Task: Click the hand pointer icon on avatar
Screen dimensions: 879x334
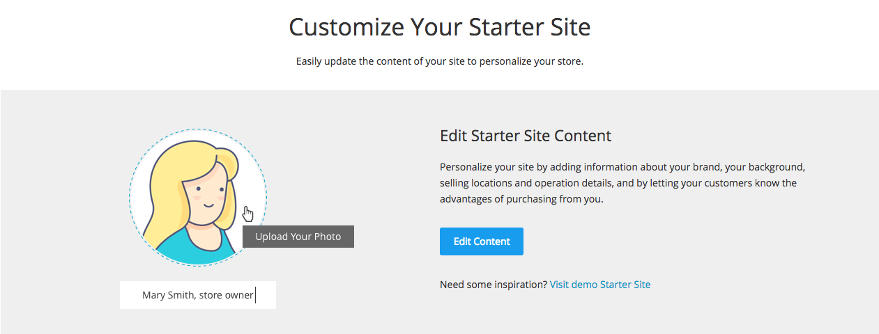Action: [x=248, y=214]
